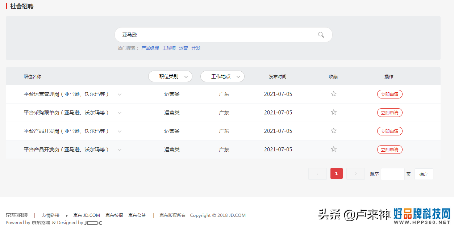Confirm page jump with 确定
The height and width of the screenshot is (227, 454).
(424, 174)
